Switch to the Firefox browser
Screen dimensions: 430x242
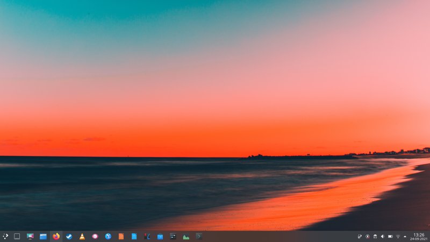[56, 236]
